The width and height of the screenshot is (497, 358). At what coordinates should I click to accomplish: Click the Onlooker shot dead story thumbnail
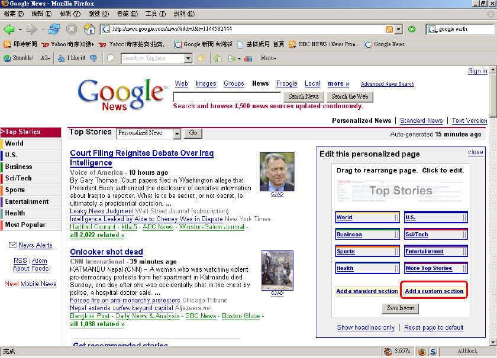click(x=277, y=271)
